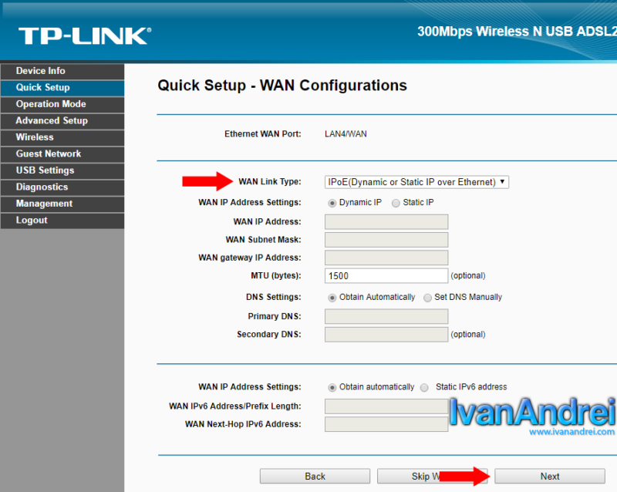Select Static IPv6 address option
Viewport: 617px width, 492px height.
pyautogui.click(x=423, y=387)
